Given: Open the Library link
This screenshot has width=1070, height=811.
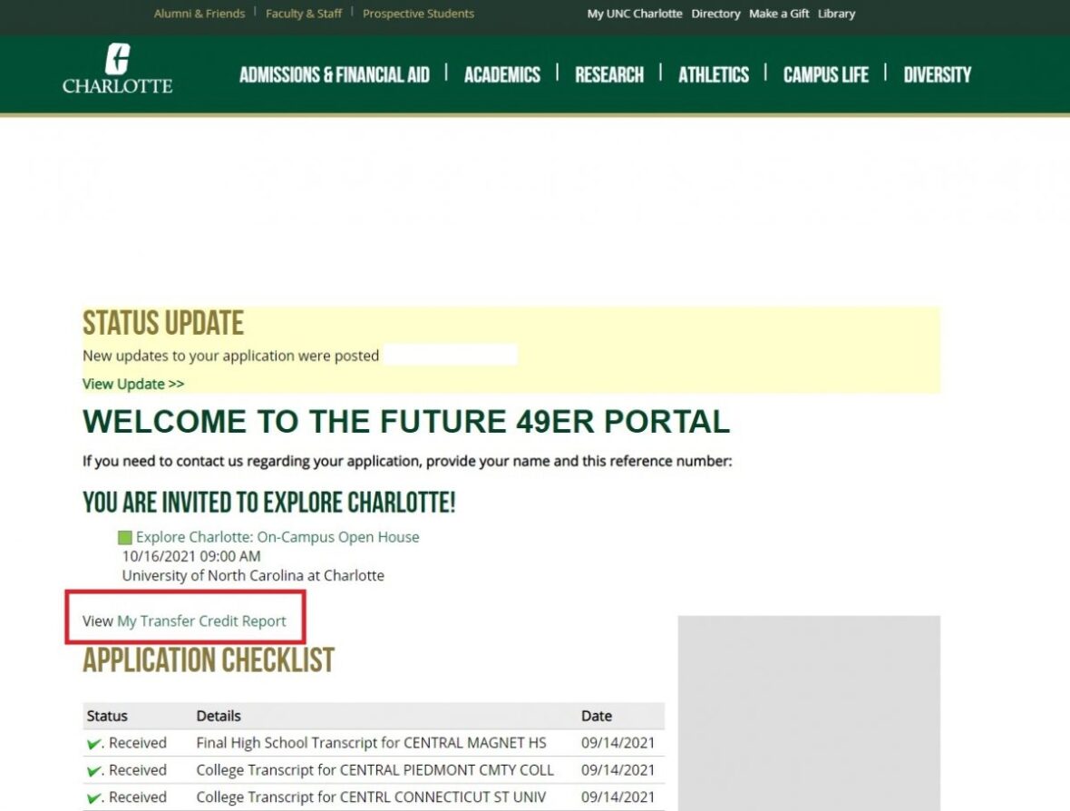Looking at the screenshot, I should point(837,14).
